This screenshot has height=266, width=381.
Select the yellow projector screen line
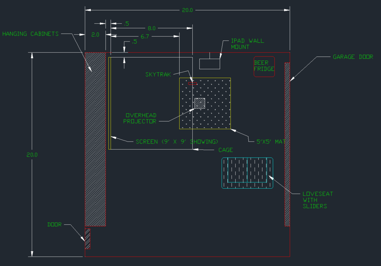click(x=110, y=103)
